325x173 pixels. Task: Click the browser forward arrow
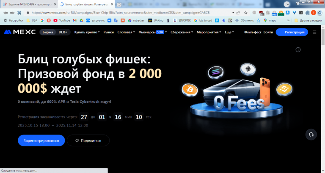pyautogui.click(x=12, y=13)
